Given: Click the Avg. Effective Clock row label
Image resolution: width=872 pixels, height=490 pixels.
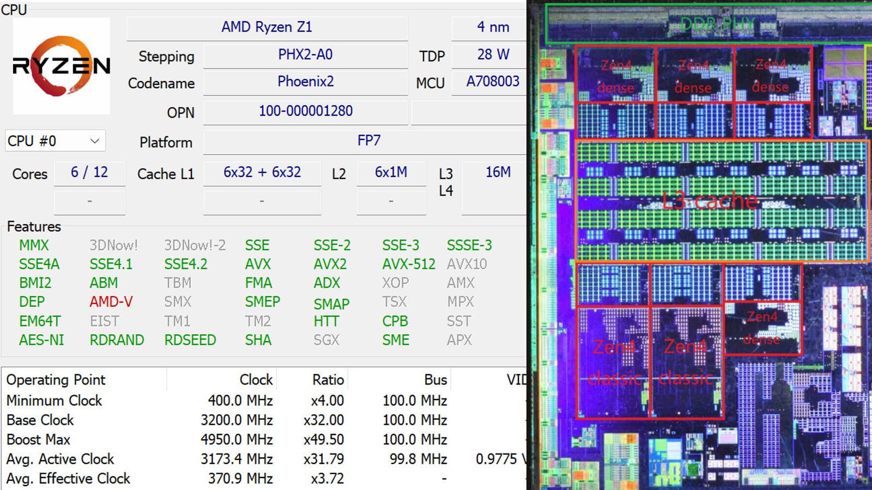Looking at the screenshot, I should coord(68,479).
